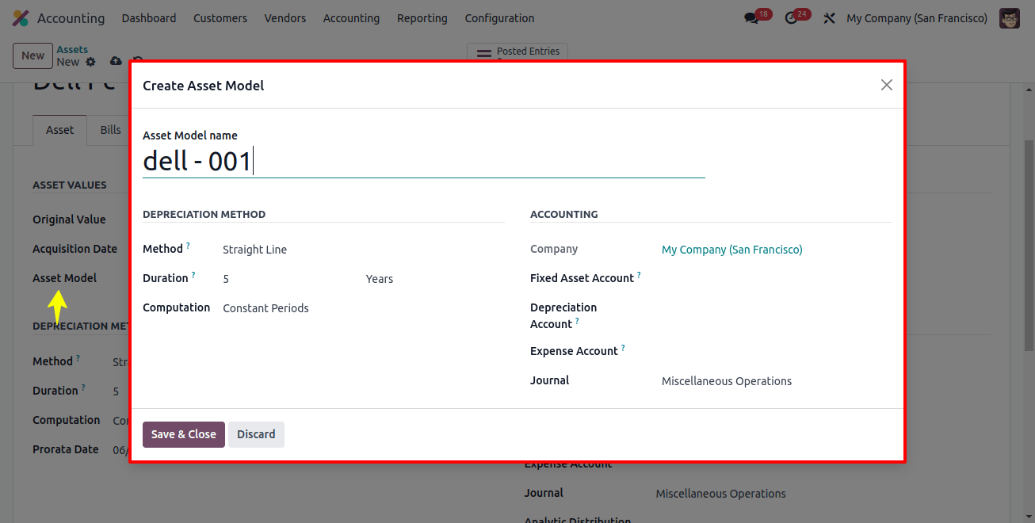The image size is (1035, 523).
Task: Open the Vendors menu
Action: point(285,18)
